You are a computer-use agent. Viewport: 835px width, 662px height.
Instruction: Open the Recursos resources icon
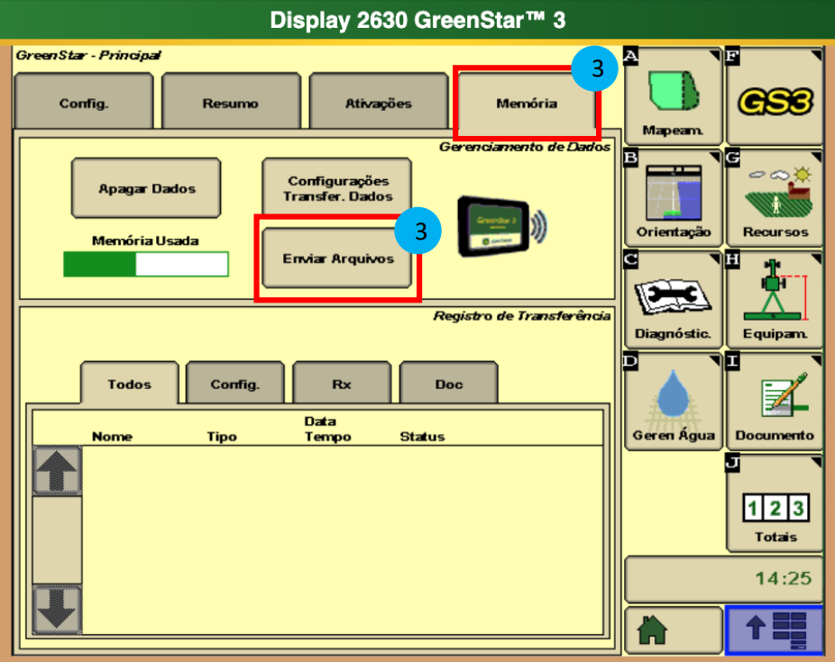775,197
